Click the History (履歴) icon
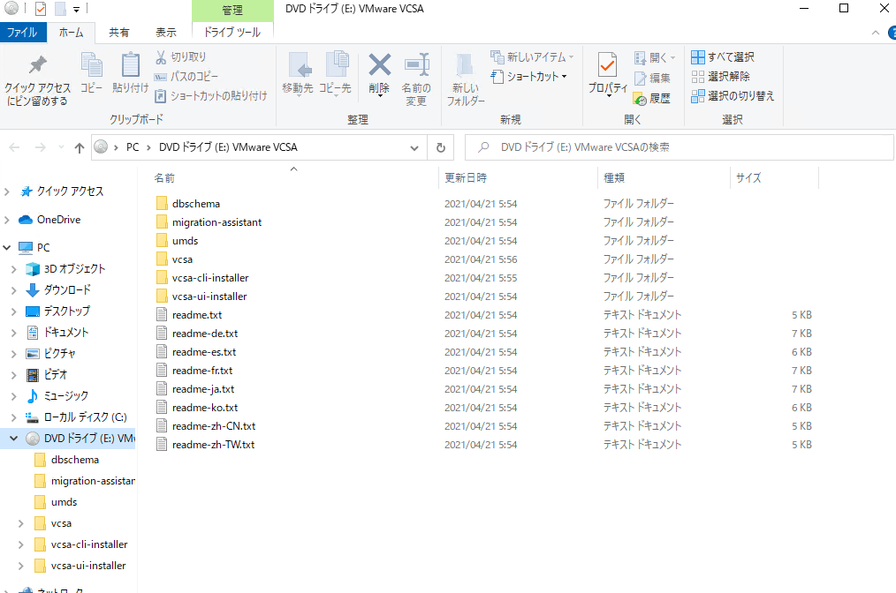This screenshot has height=593, width=896. pyautogui.click(x=640, y=99)
